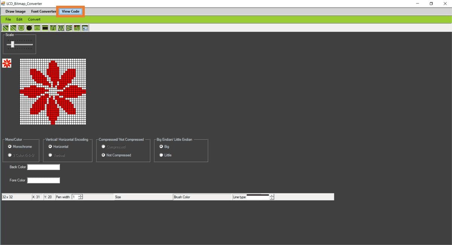Click the View Code tab
Image resolution: width=452 pixels, height=245 pixels.
pos(70,11)
